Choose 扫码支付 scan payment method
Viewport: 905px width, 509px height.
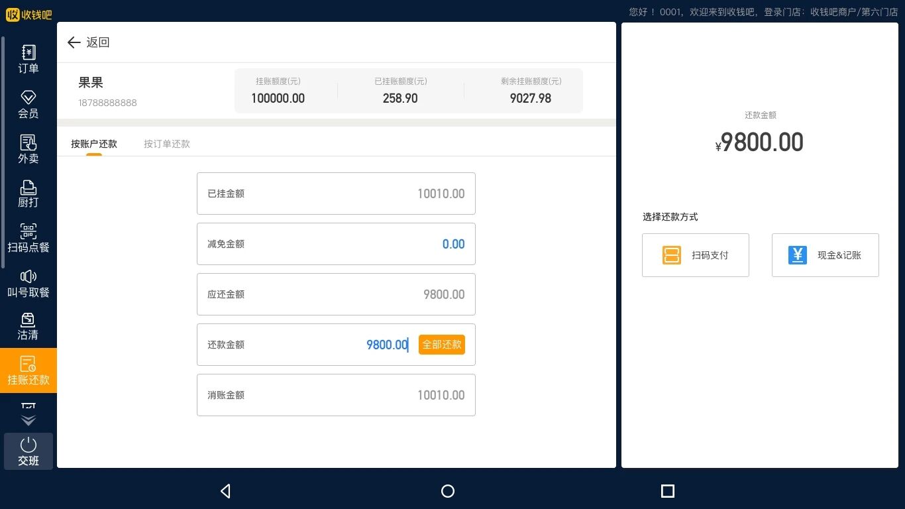coord(695,255)
